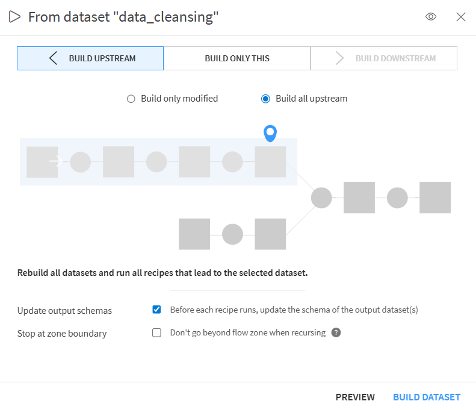Click the arrow on first dataset square
The width and height of the screenshot is (476, 410).
coord(56,161)
